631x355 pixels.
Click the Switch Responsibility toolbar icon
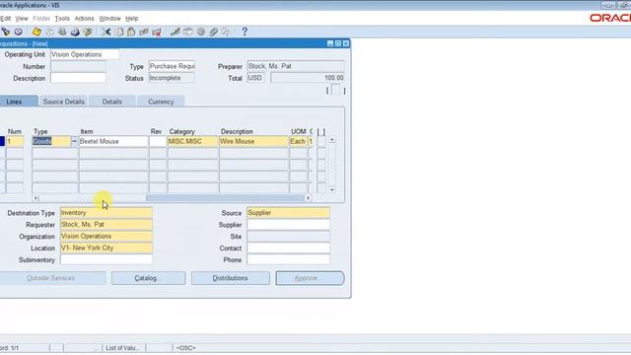[62, 32]
